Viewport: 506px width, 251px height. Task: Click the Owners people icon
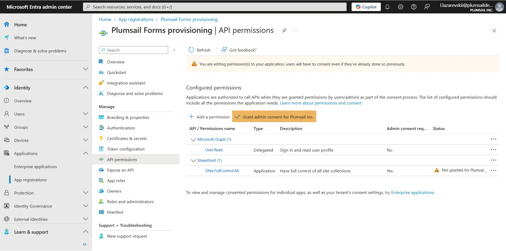click(101, 191)
